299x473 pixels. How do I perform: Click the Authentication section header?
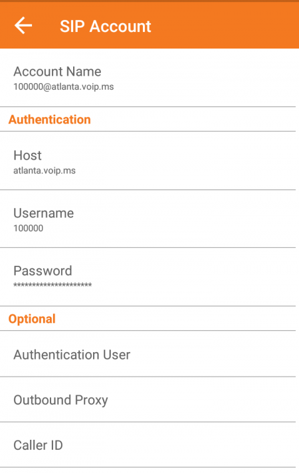coord(49,120)
